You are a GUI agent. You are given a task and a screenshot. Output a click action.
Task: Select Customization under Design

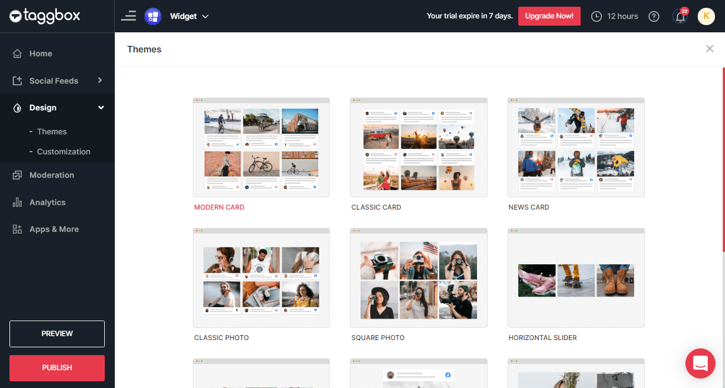64,152
